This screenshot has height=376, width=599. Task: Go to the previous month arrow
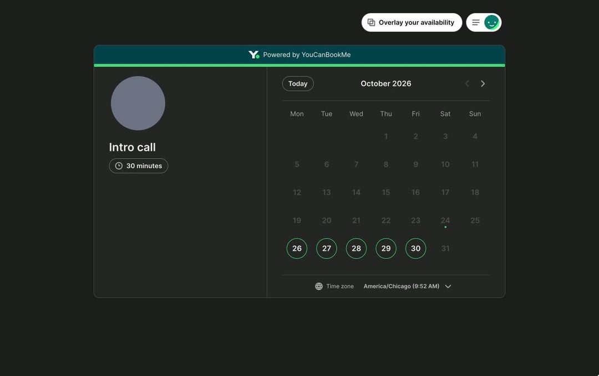point(467,84)
